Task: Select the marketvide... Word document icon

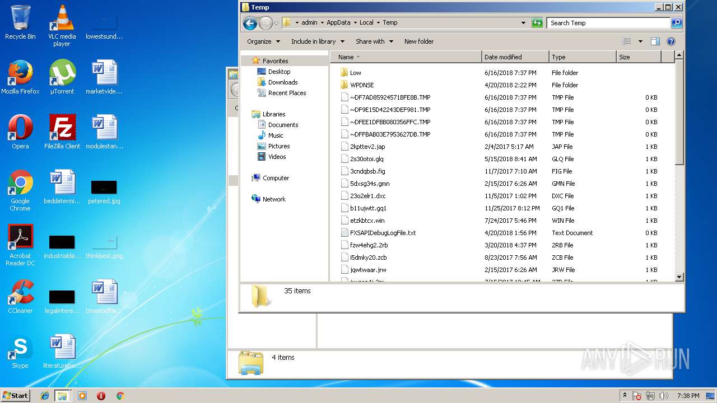Action: pos(104,77)
